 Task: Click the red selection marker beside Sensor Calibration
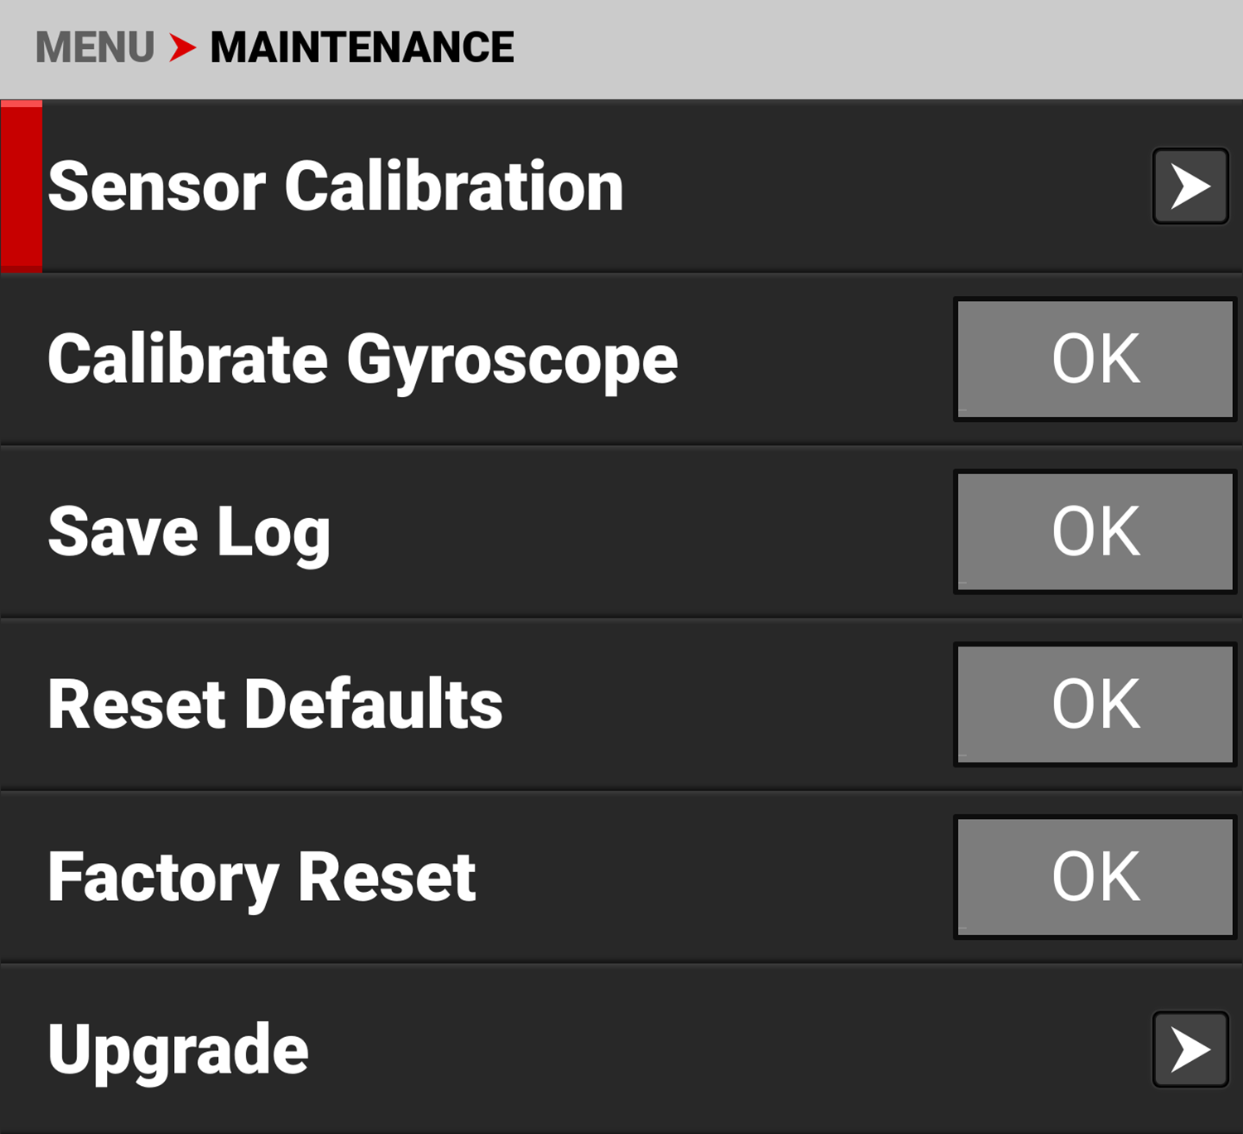(x=22, y=187)
